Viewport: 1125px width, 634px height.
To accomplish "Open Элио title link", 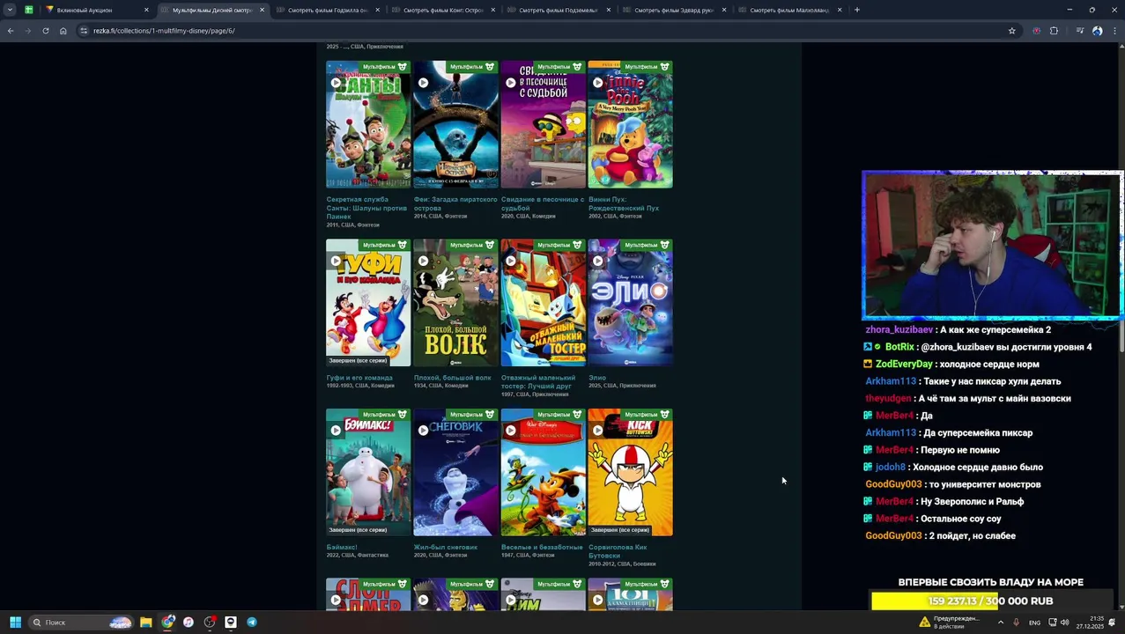I will (x=597, y=378).
